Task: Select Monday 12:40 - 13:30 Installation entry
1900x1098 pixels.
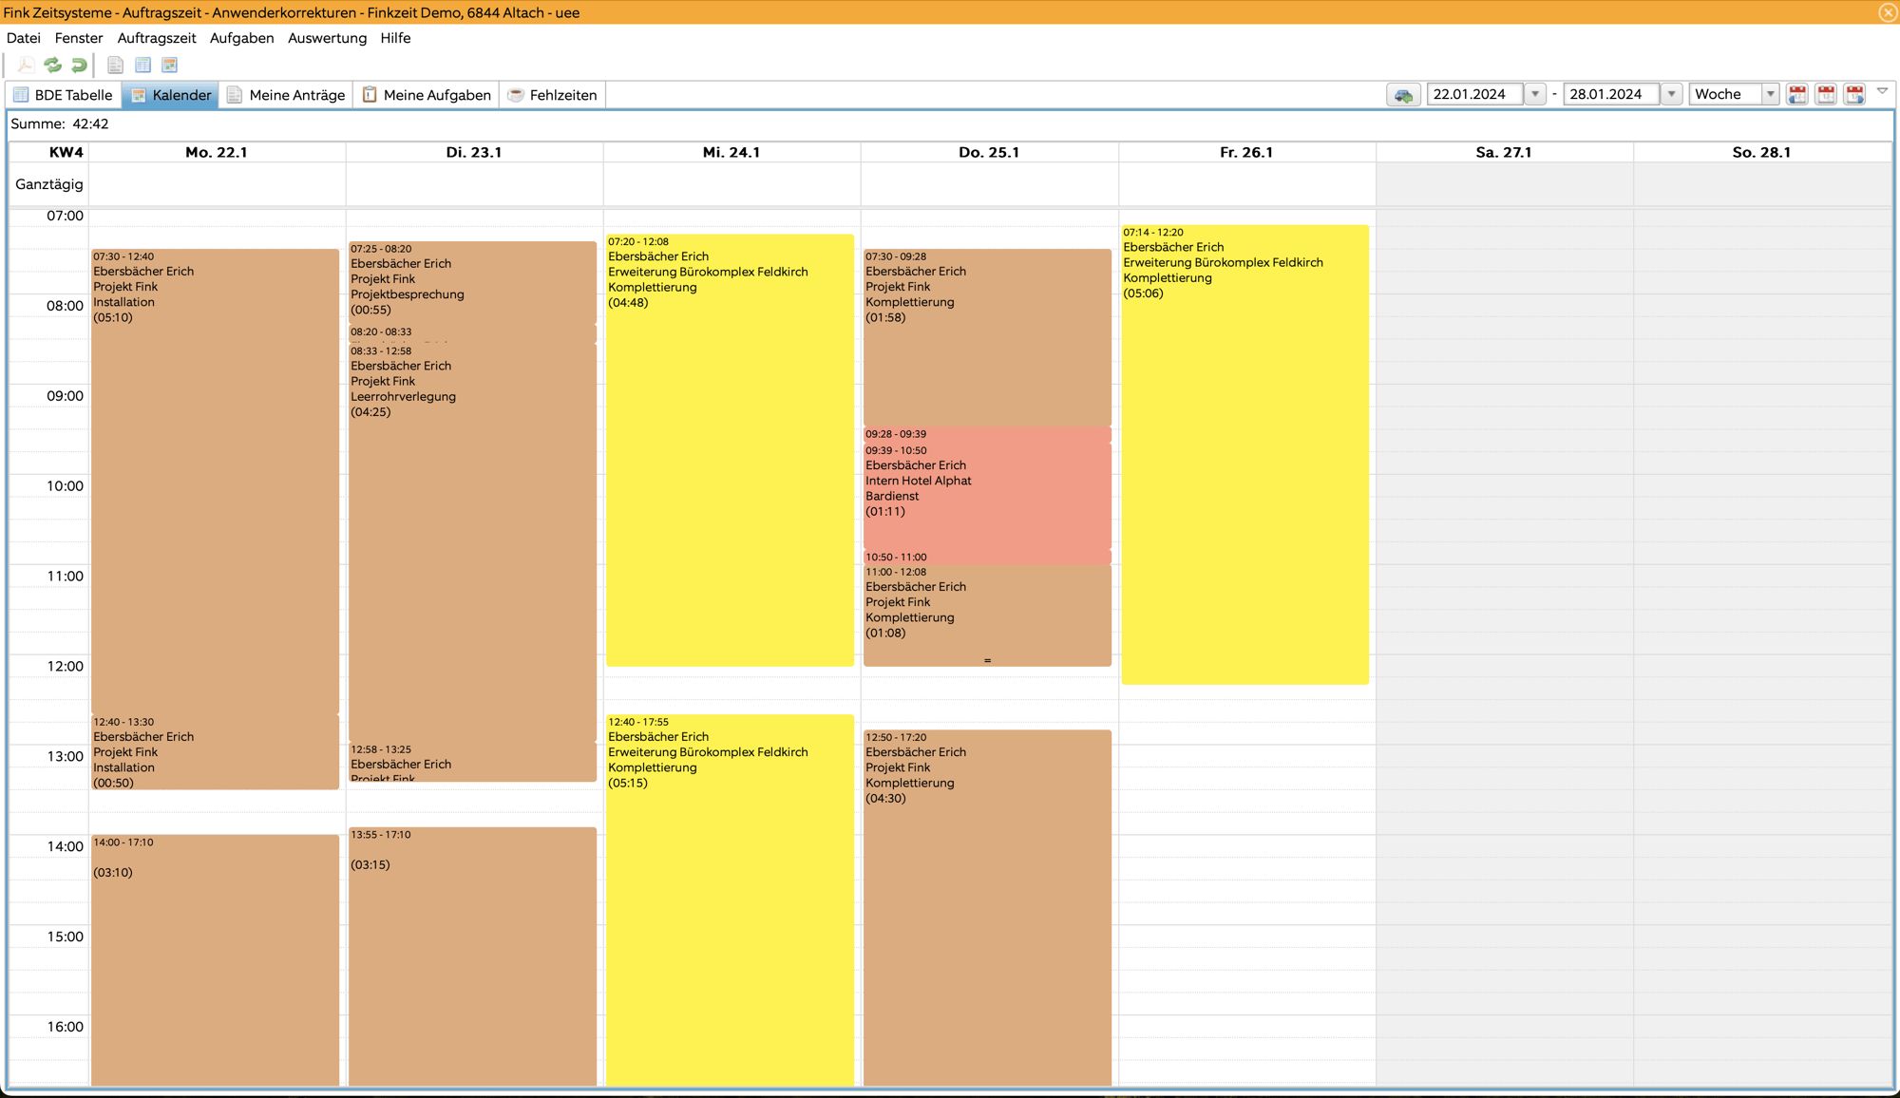Action: pos(215,751)
